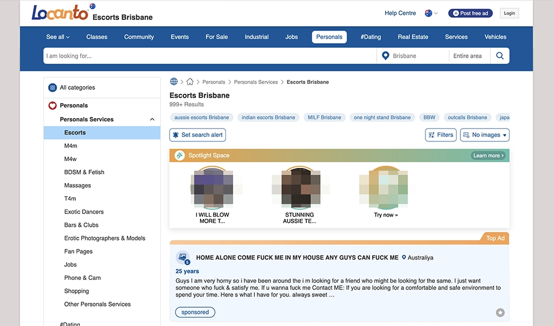Click the Spotlight Space rocket icon
Screen dimensions: 554x326
[180, 155]
